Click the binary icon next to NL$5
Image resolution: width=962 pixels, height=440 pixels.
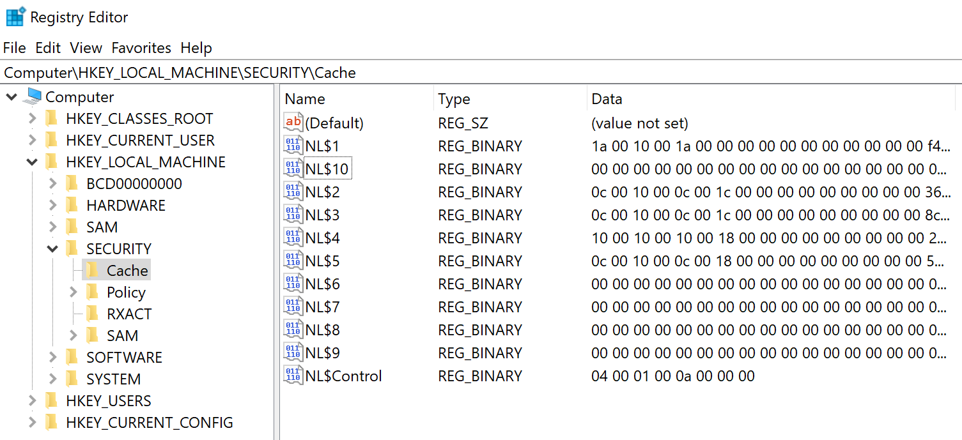coord(293,260)
